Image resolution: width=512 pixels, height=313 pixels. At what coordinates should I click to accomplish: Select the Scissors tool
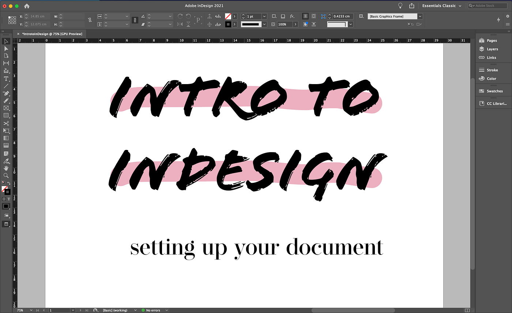(x=6, y=123)
